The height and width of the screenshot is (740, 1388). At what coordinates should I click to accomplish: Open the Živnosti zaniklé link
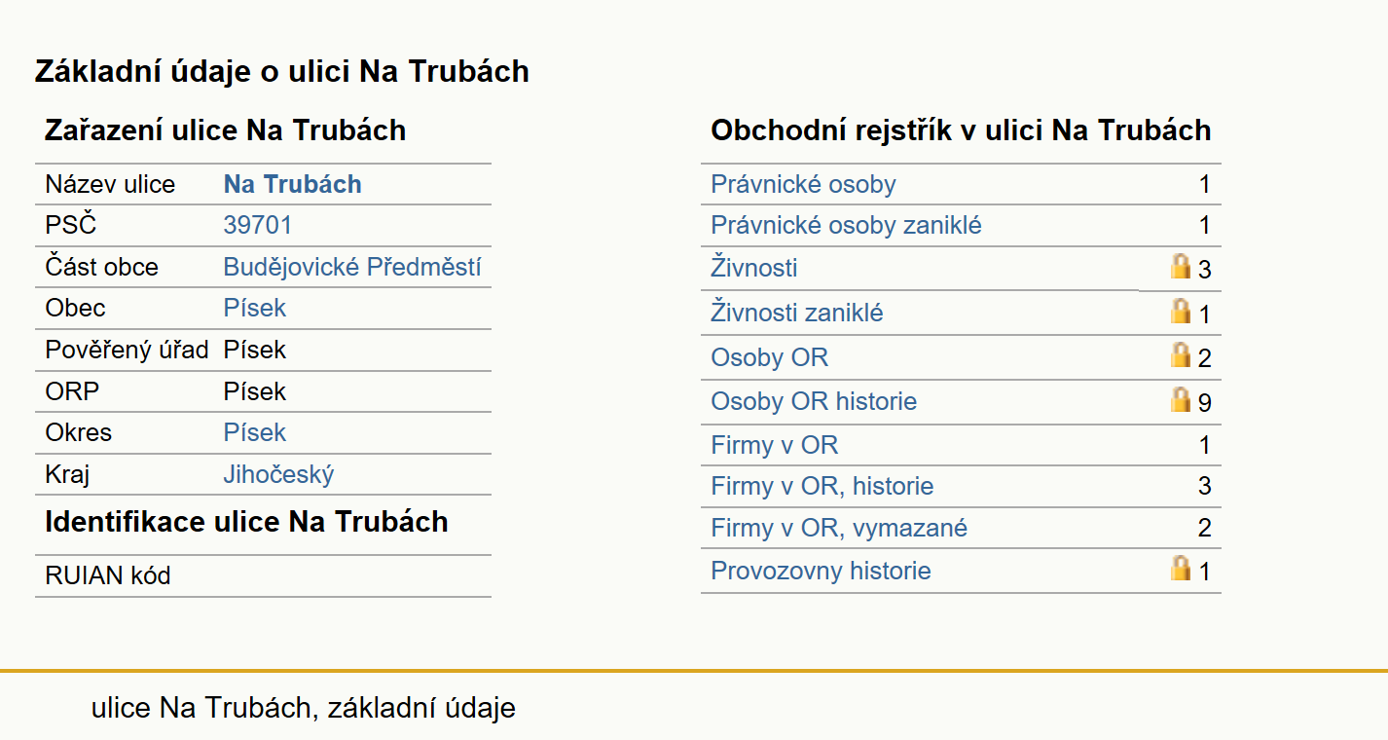click(797, 313)
